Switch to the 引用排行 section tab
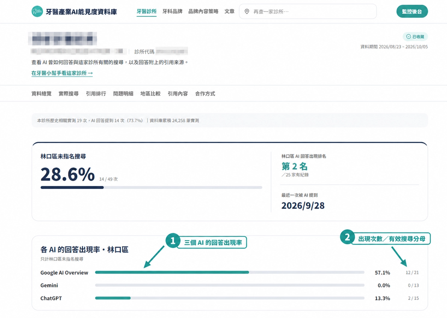This screenshot has height=318, width=447. (x=96, y=94)
